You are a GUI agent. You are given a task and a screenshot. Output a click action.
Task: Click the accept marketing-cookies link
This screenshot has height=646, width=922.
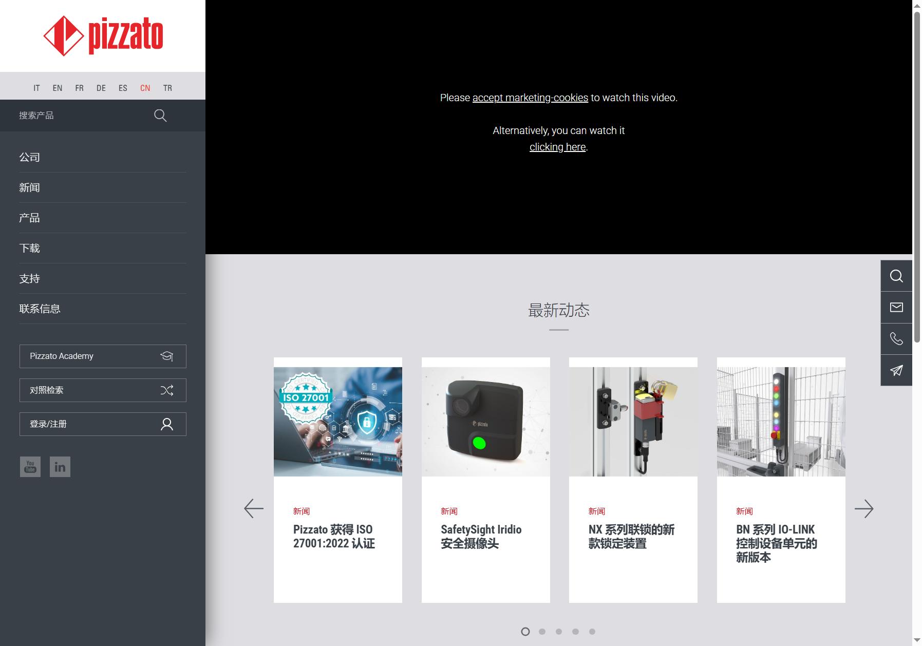(x=530, y=98)
